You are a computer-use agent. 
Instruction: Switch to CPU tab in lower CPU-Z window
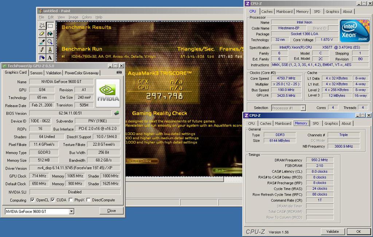251,123
